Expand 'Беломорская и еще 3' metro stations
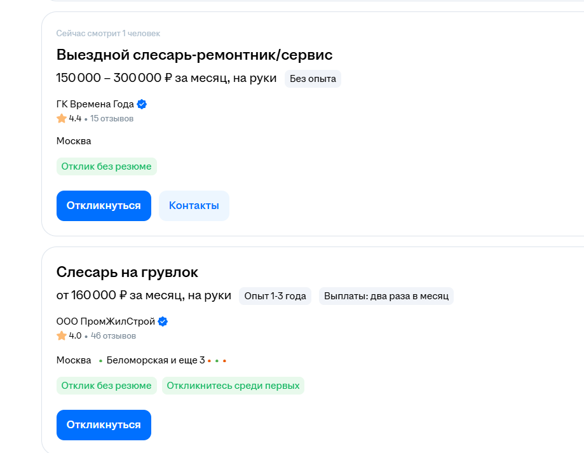 click(156, 360)
